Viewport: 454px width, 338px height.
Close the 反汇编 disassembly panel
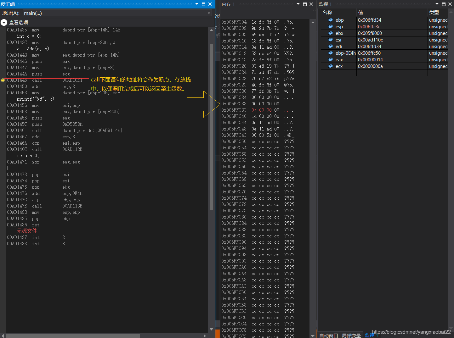pos(210,4)
